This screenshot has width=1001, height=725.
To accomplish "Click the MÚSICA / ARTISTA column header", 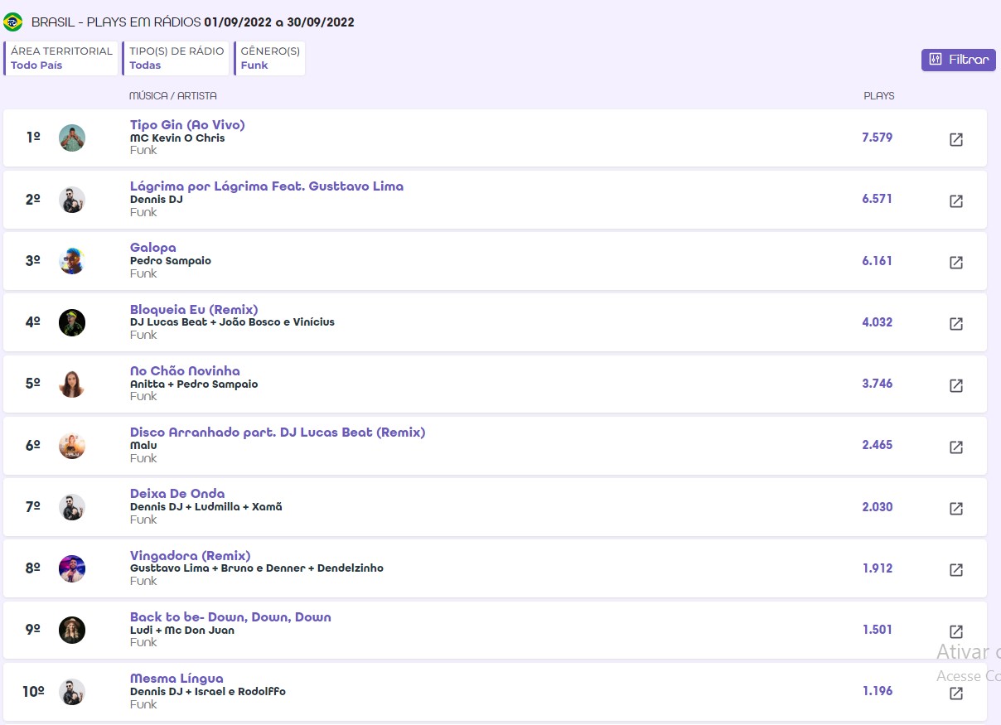I will (x=173, y=96).
